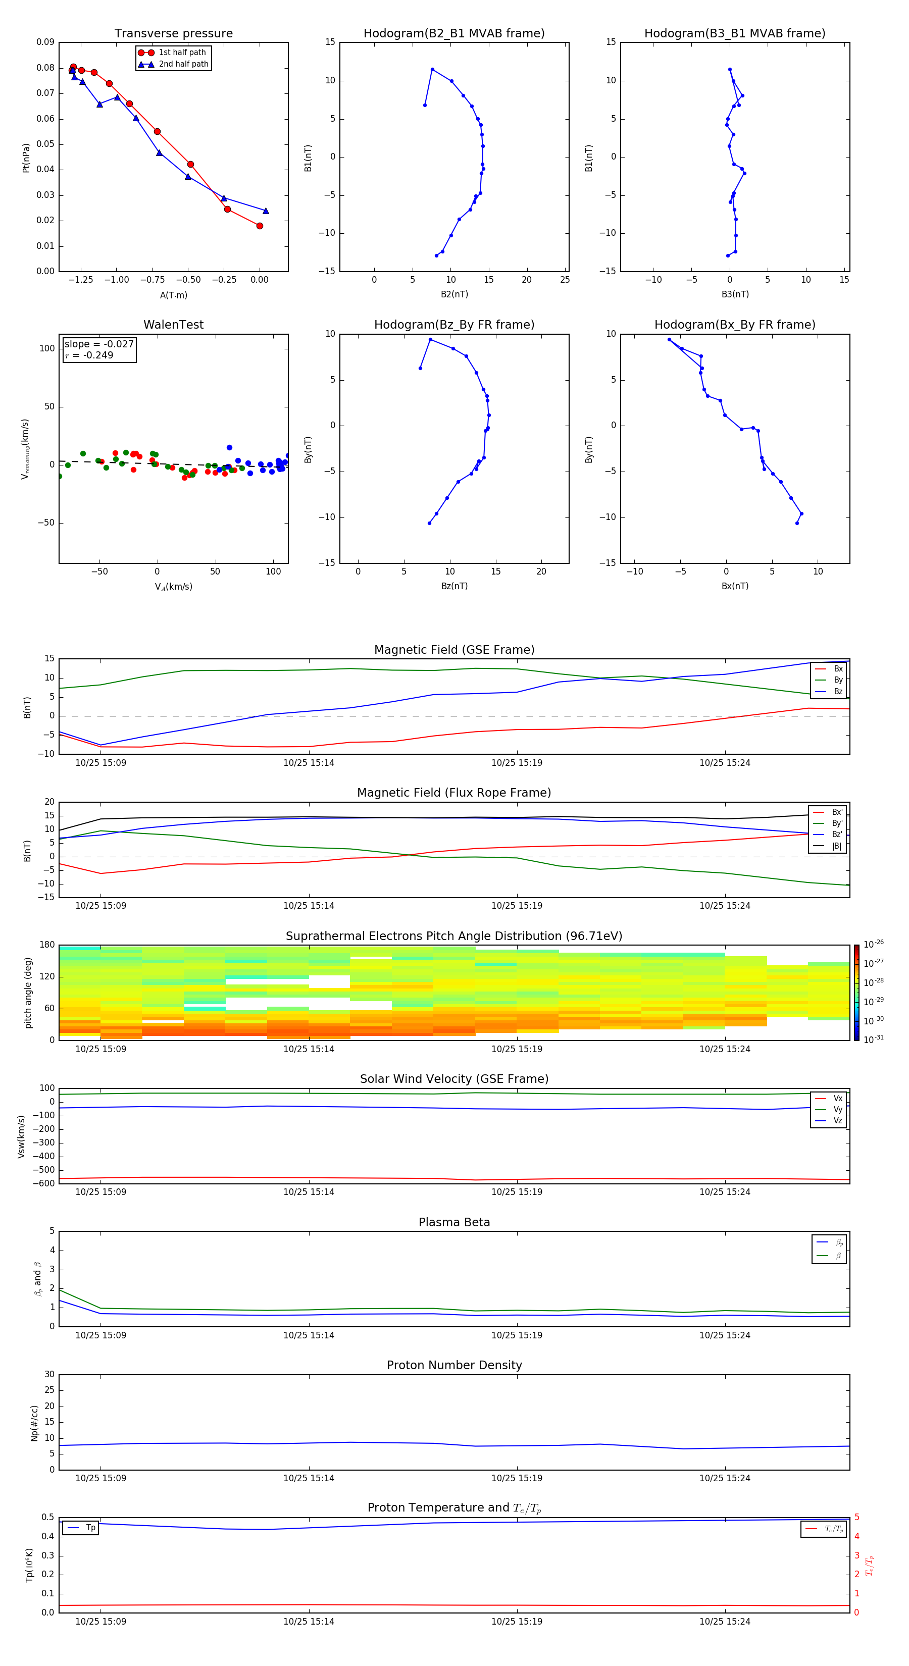This screenshot has height=1666, width=909.
Task: Click the pitch angle flux colorbar
Action: click(x=856, y=993)
